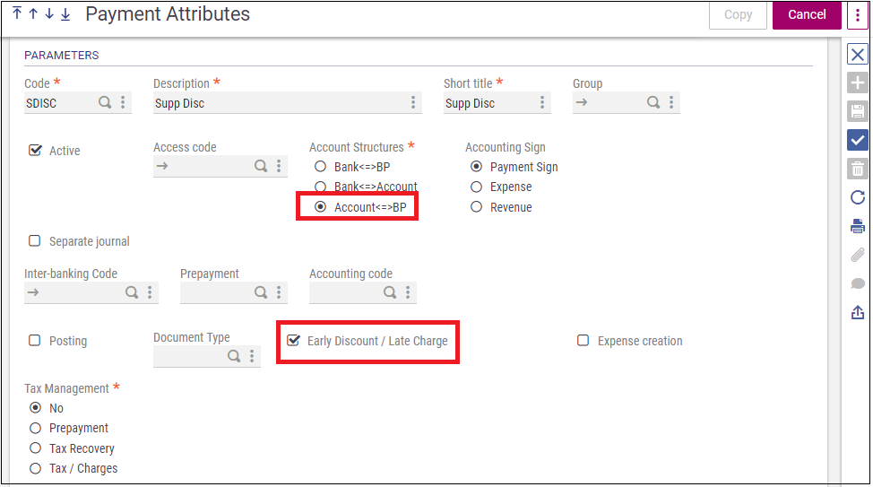Screen dimensions: 873x487
Task: Select Bank<=>Account account structure
Action: point(320,187)
